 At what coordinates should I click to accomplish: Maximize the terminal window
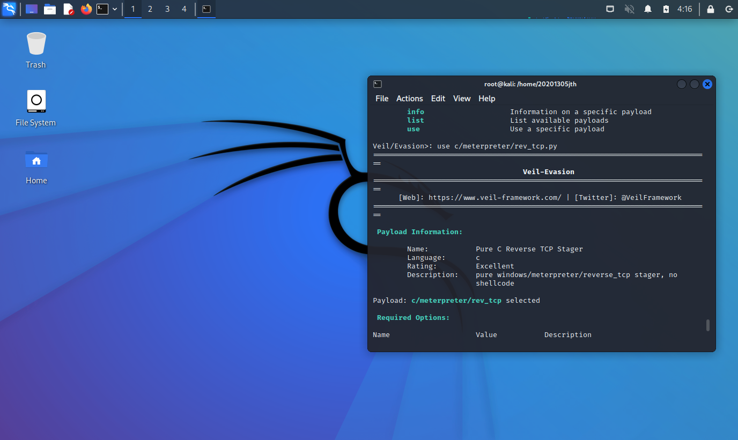coord(695,84)
